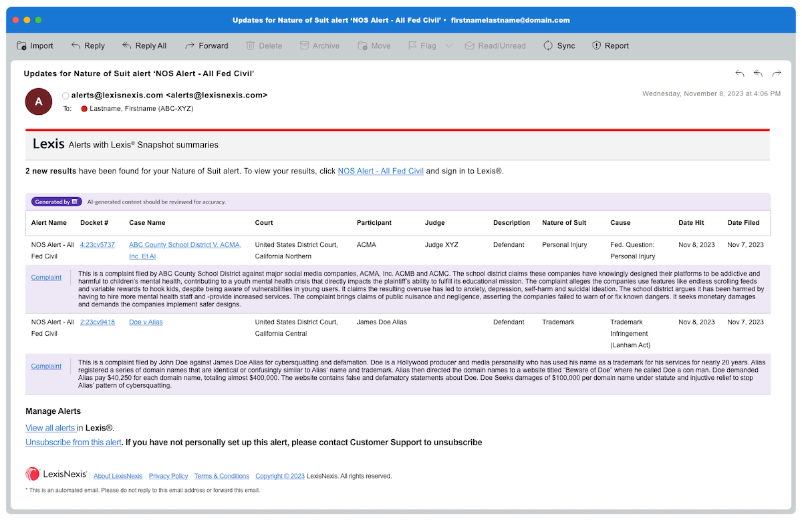Click the Date Filed column header
Viewport: 802px width, 522px height.
coord(744,223)
